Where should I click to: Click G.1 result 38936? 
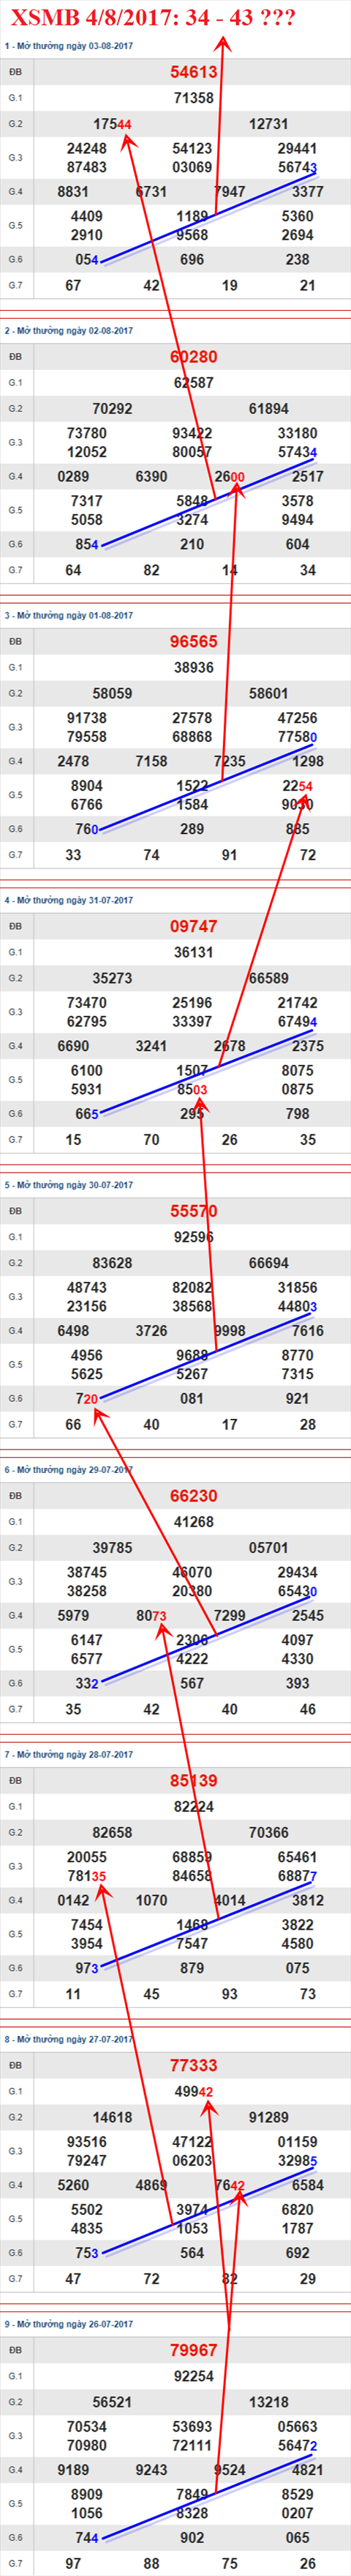194,667
